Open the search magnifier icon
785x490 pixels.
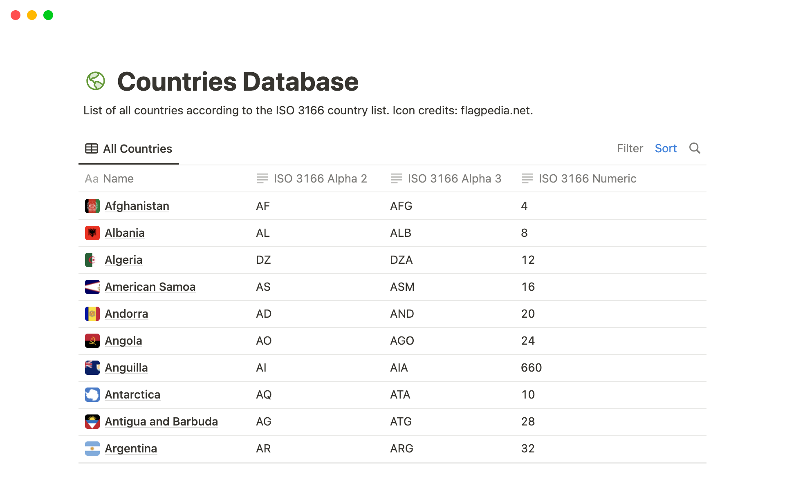tap(695, 148)
